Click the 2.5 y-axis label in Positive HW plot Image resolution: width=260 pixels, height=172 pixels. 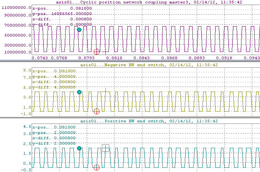[27, 144]
